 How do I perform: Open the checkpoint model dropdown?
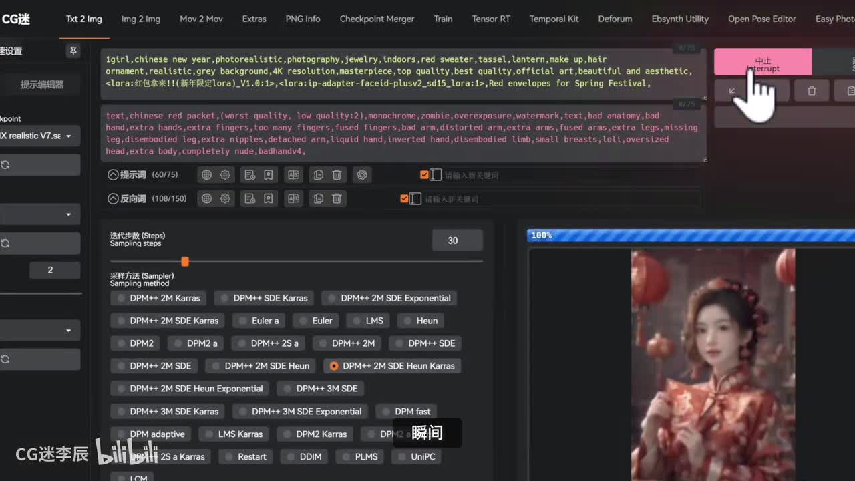(x=40, y=136)
